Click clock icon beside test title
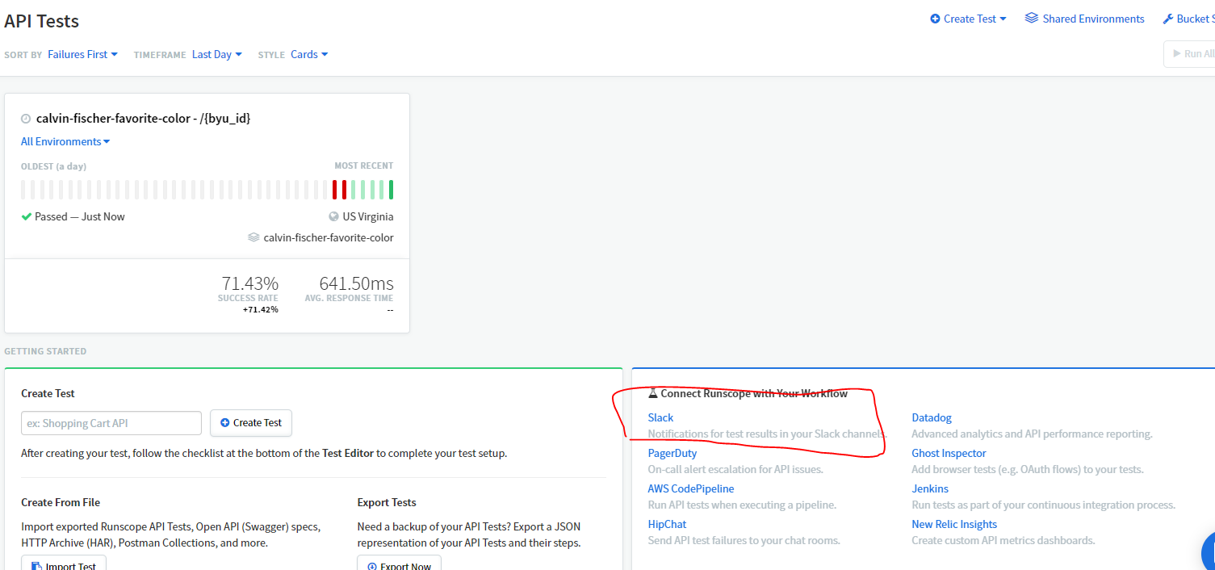Image resolution: width=1215 pixels, height=570 pixels. (26, 119)
